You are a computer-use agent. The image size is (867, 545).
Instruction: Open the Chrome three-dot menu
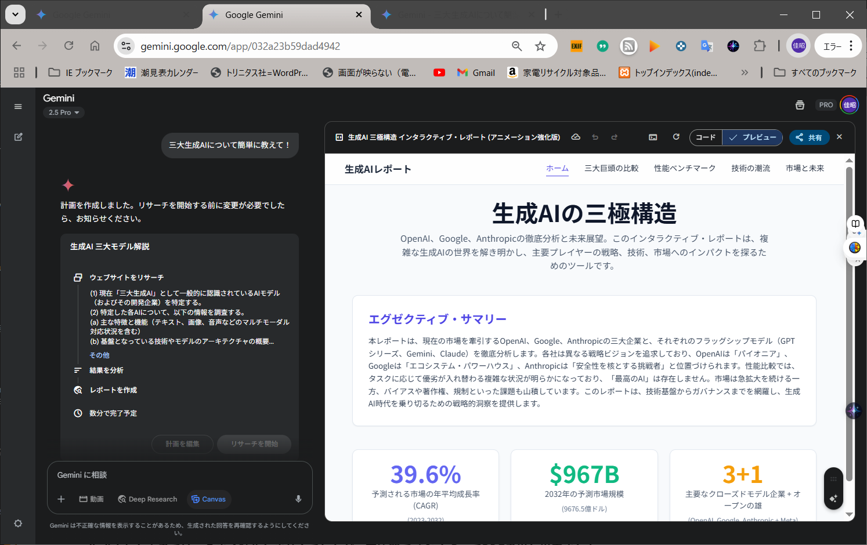click(x=851, y=46)
